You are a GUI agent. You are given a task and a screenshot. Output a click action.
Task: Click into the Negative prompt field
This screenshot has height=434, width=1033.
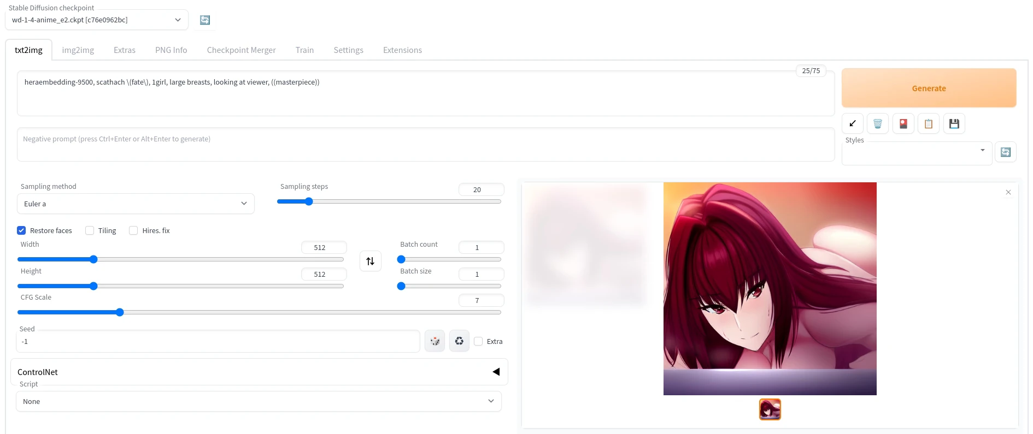(426, 145)
